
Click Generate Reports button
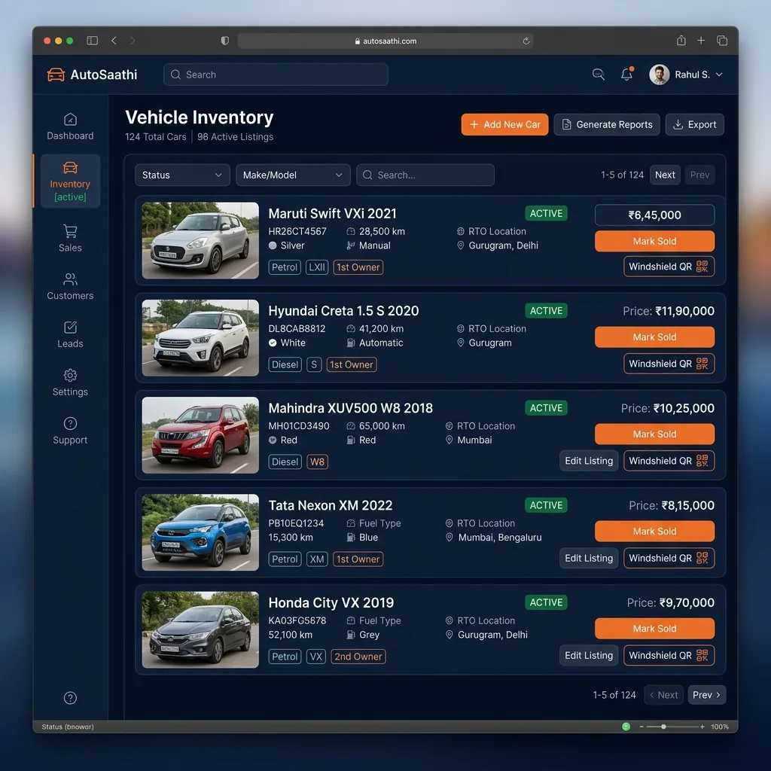point(607,124)
